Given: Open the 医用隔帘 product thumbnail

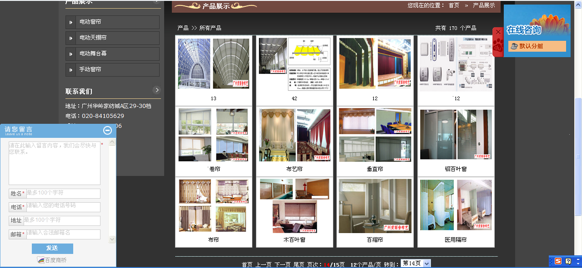Looking at the screenshot, I should click(456, 205).
